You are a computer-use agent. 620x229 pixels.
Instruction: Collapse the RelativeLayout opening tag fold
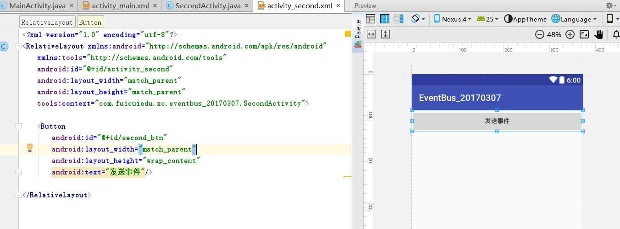(x=18, y=46)
